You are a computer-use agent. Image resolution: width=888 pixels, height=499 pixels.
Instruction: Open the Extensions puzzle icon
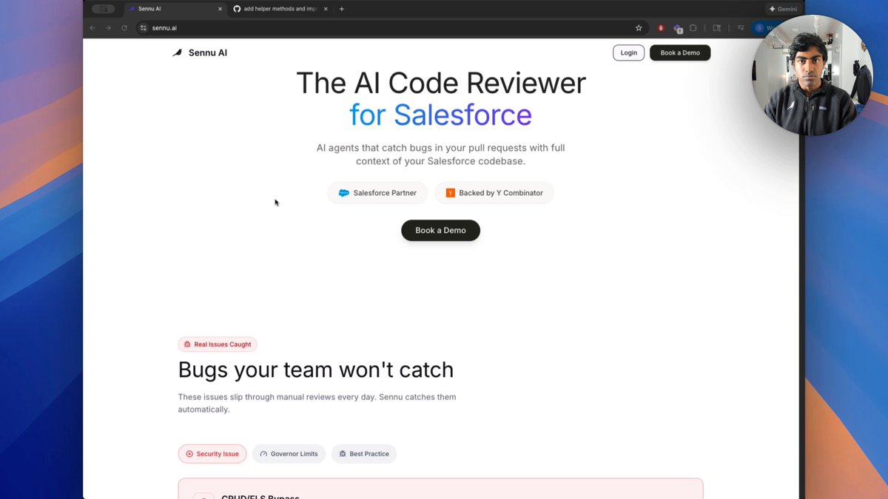[693, 28]
